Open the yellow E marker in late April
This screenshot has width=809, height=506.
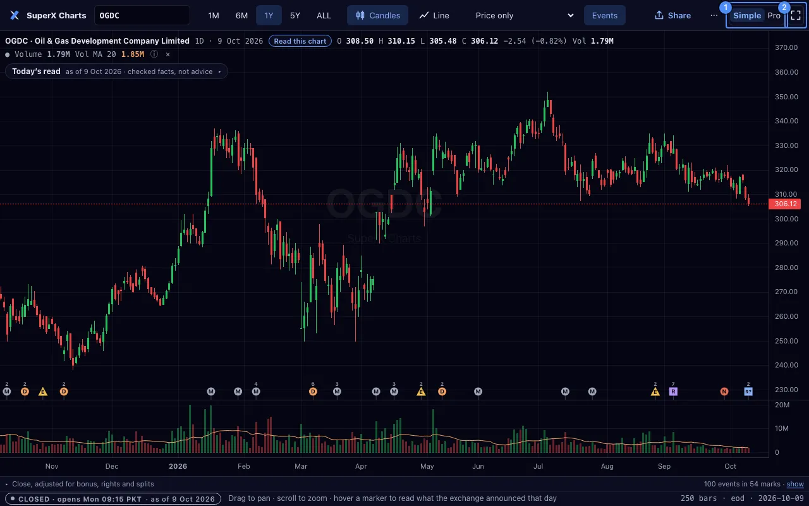coord(421,392)
